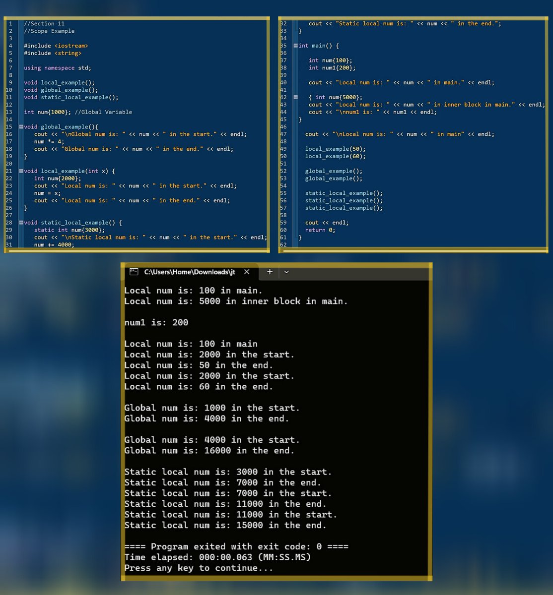The width and height of the screenshot is (553, 595).
Task: Click the 'return 0;' statement
Action: [320, 230]
